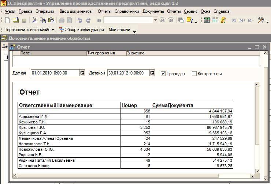The width and height of the screenshot is (271, 184).
Task: Click the binoculars Find icon
Action: tap(99, 20)
